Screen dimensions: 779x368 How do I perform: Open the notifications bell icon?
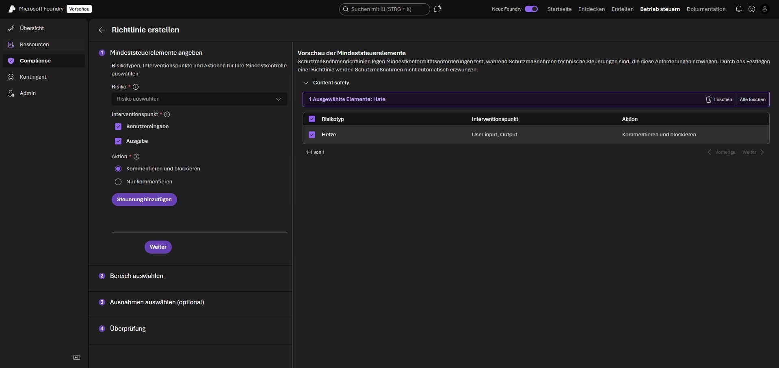click(738, 9)
